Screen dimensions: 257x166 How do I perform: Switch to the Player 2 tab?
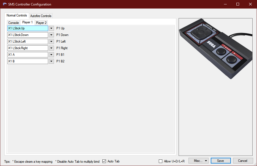41,23
